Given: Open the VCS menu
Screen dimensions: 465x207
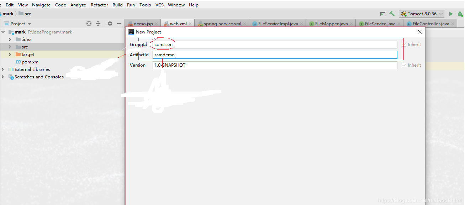Looking at the screenshot, I should [159, 5].
